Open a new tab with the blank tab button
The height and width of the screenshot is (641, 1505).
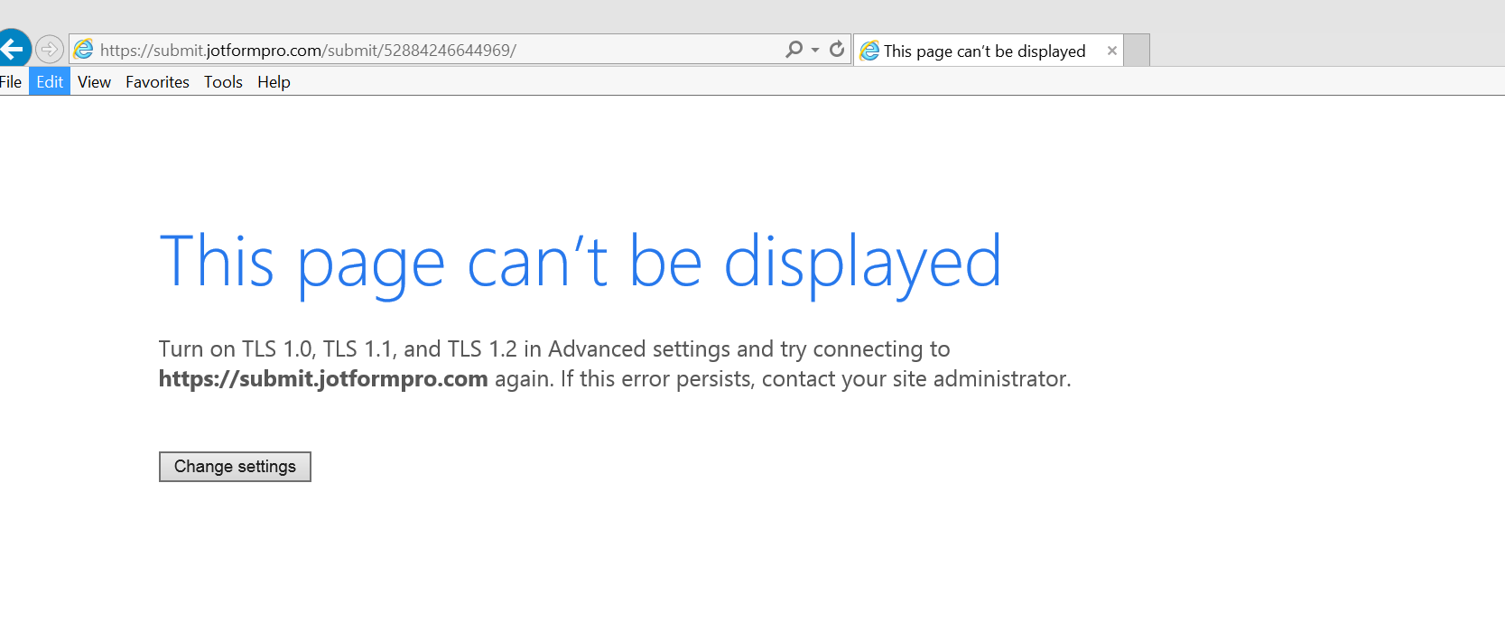1137,51
